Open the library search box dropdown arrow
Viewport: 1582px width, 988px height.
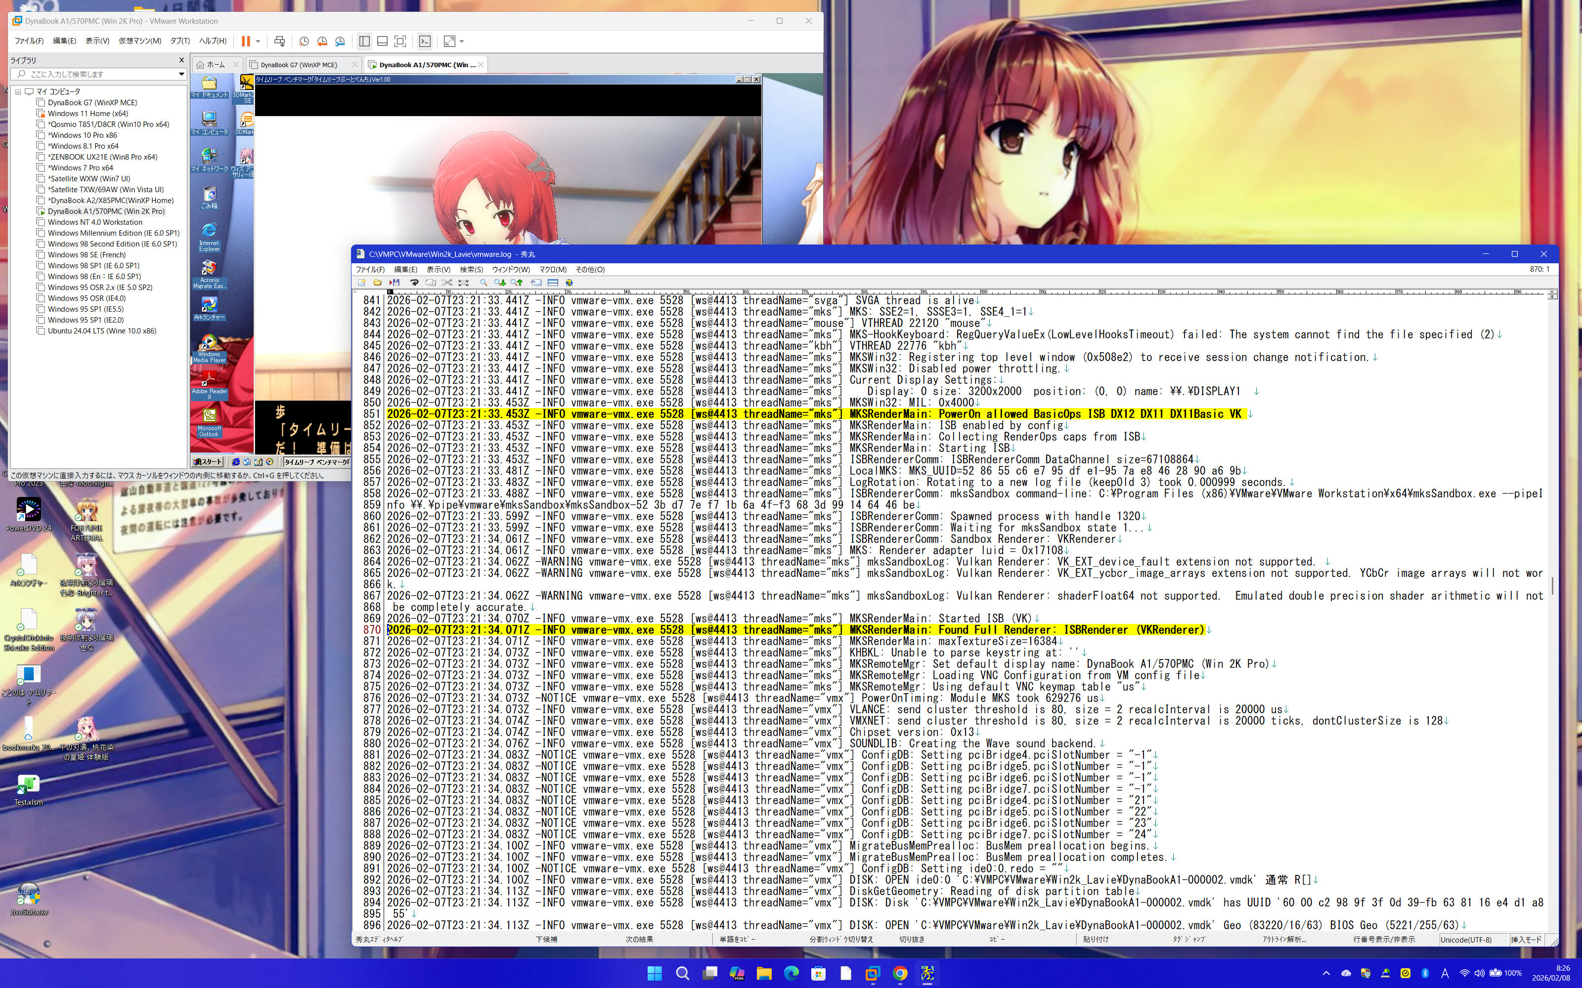182,74
